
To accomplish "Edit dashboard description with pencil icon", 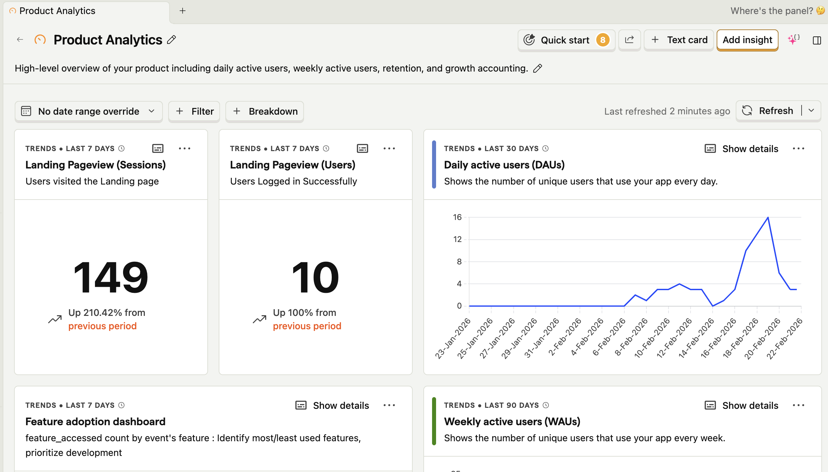I will [x=537, y=68].
